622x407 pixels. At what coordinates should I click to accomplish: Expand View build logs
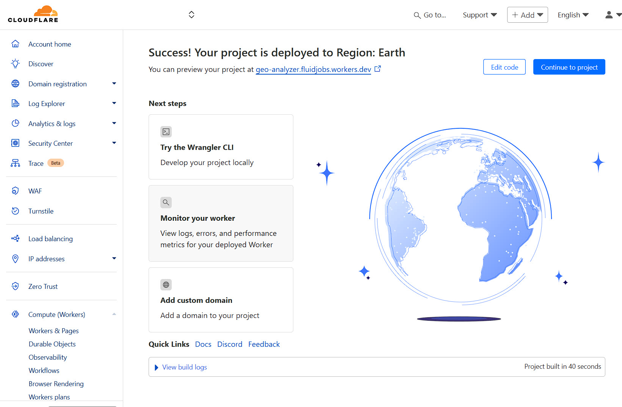point(184,367)
